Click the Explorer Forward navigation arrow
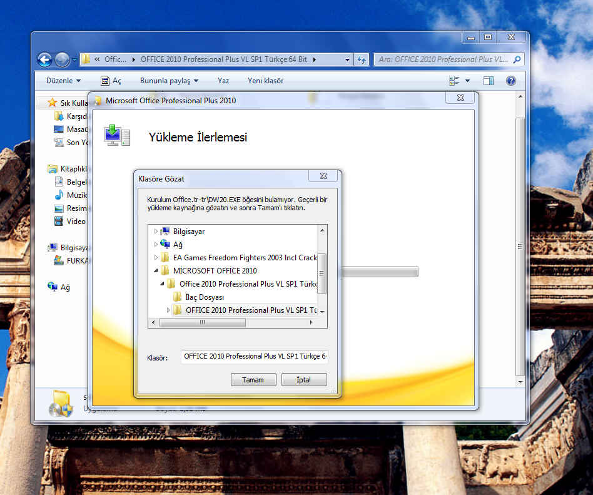The width and height of the screenshot is (593, 495). point(62,60)
